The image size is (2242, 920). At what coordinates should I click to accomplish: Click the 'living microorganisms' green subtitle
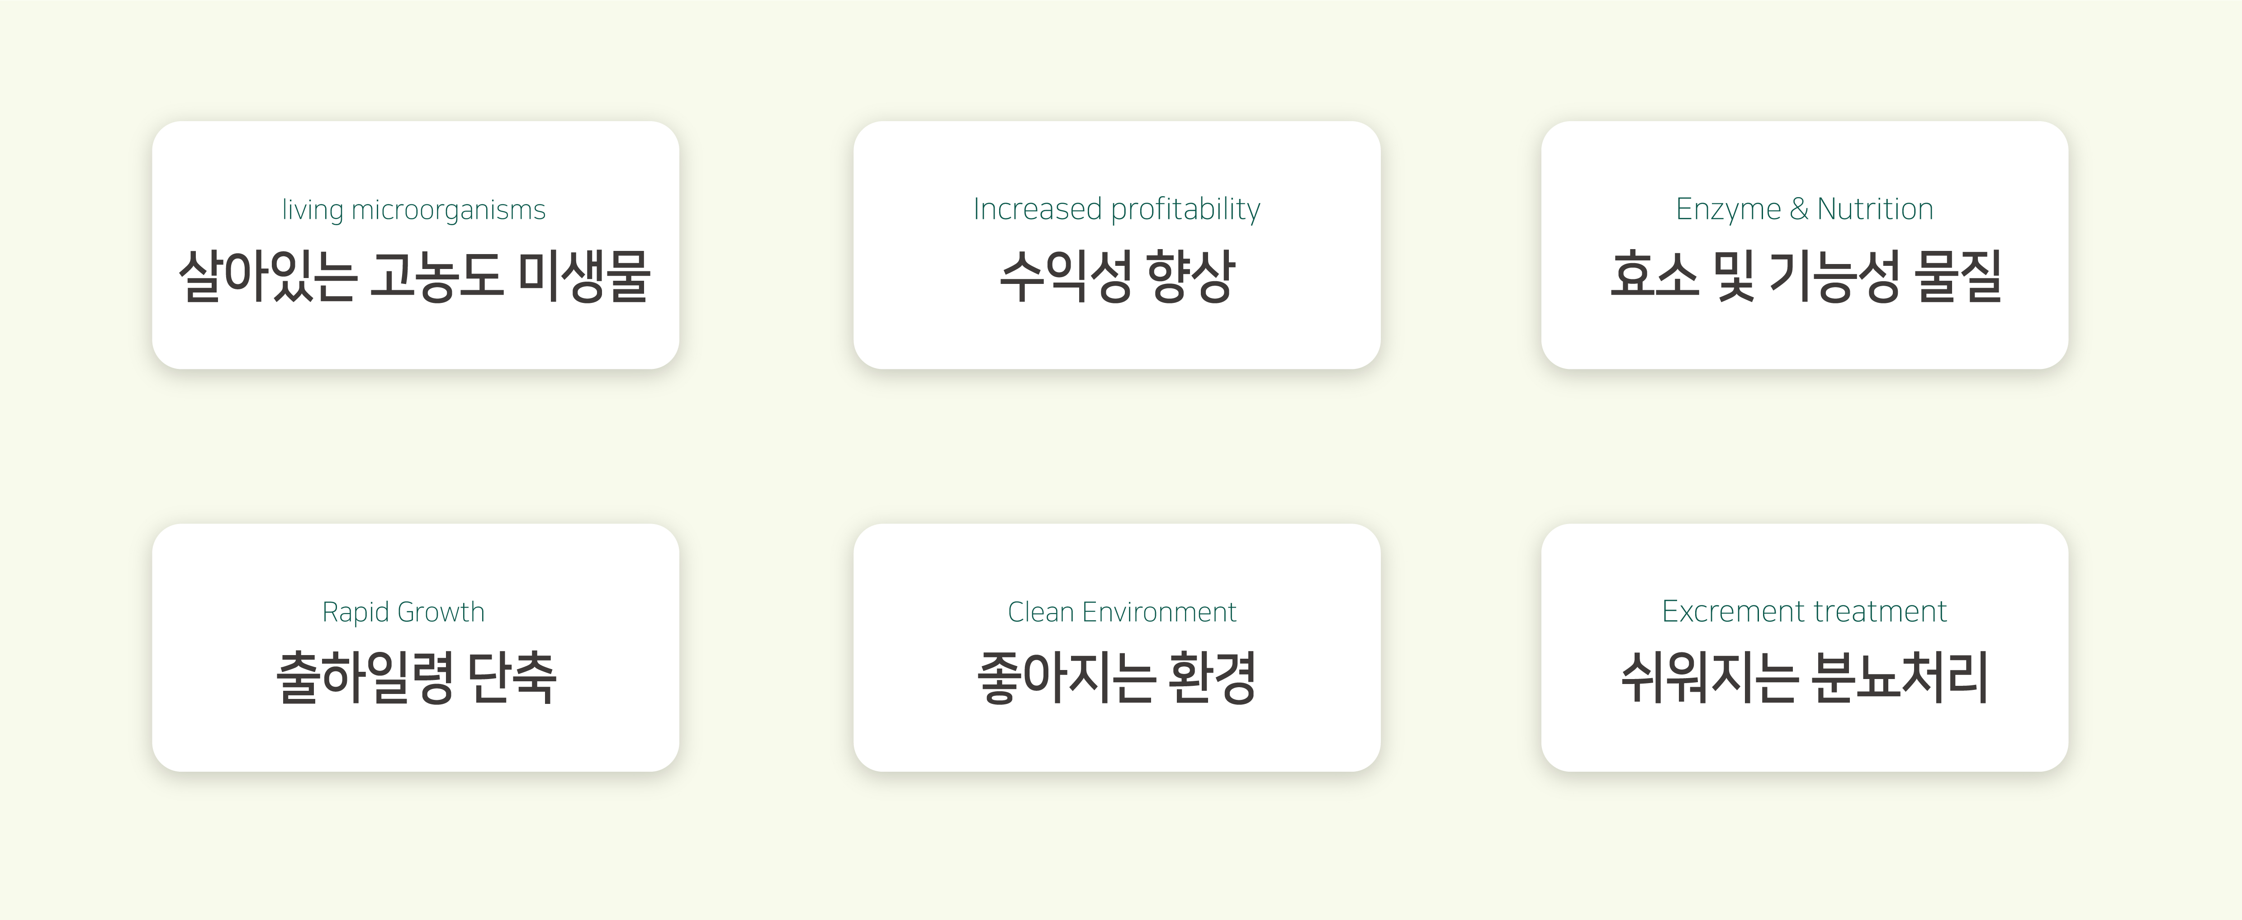pyautogui.click(x=413, y=210)
